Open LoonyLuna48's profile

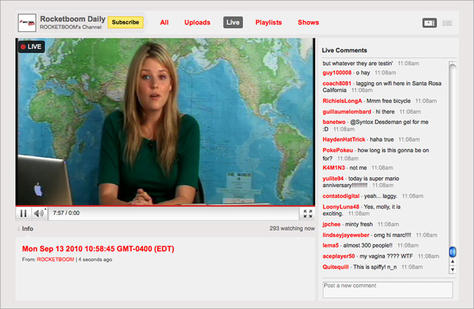(341, 207)
